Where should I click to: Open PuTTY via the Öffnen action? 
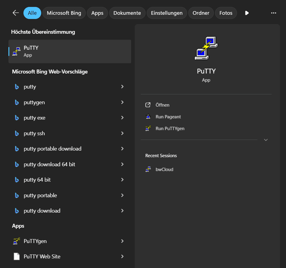click(x=162, y=105)
